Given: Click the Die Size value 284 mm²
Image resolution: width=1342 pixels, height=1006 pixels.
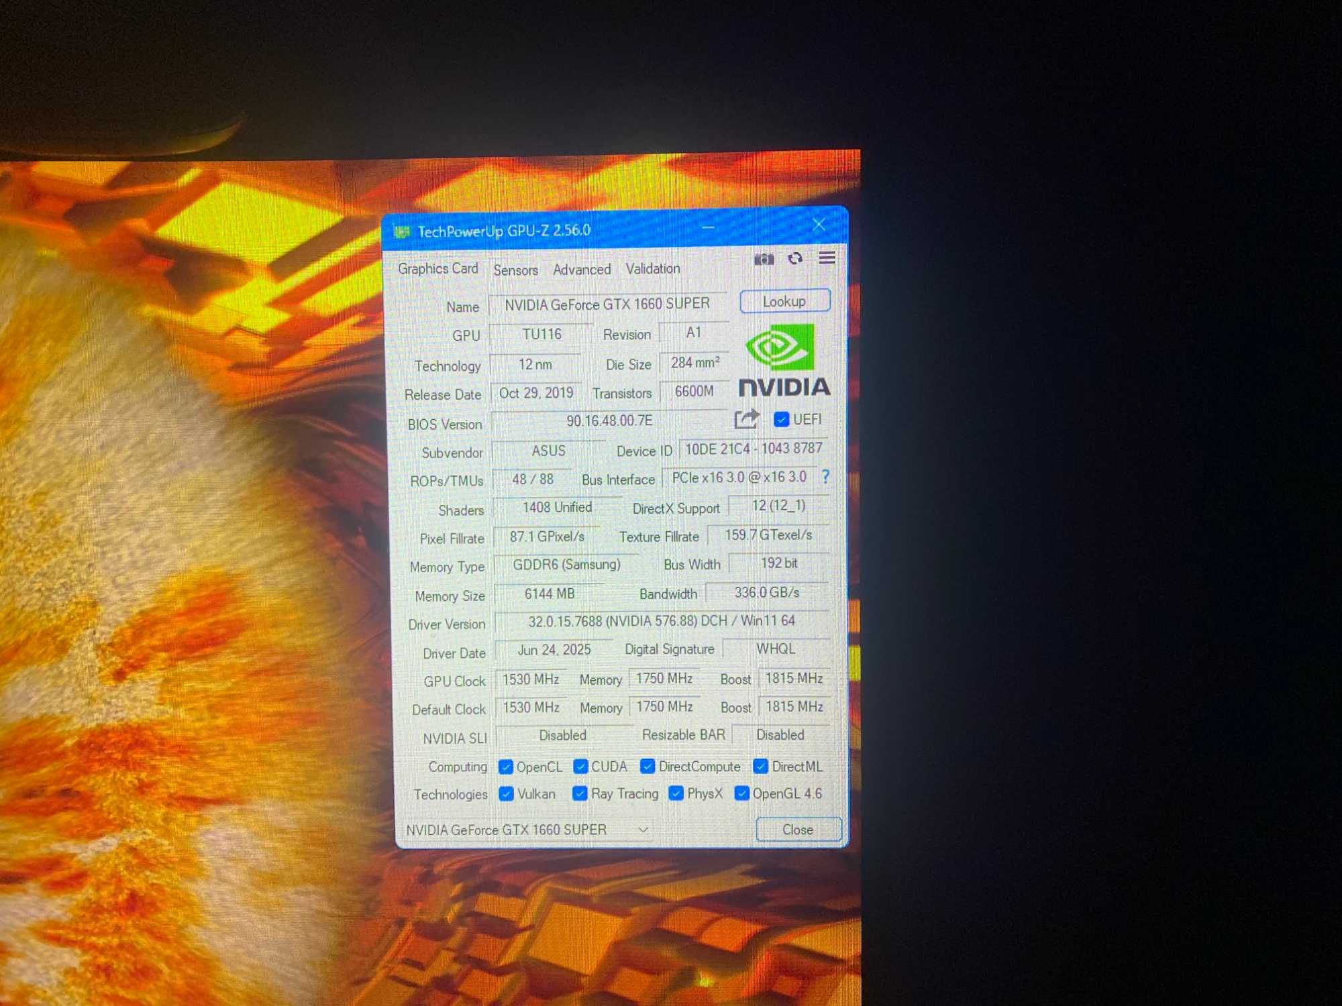Looking at the screenshot, I should [694, 363].
